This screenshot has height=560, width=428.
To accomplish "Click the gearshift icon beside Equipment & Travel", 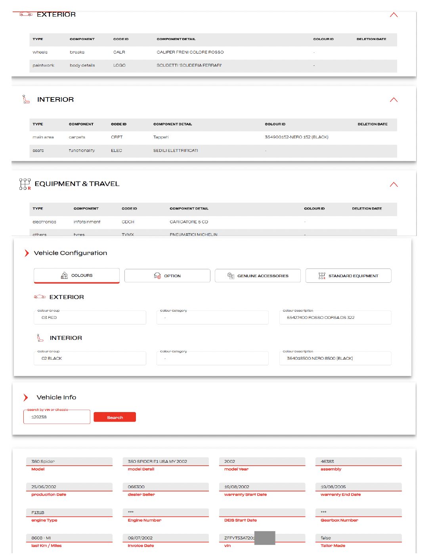I will pyautogui.click(x=25, y=184).
